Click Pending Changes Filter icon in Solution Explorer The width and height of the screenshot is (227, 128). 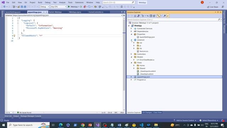pyautogui.click(x=143, y=16)
